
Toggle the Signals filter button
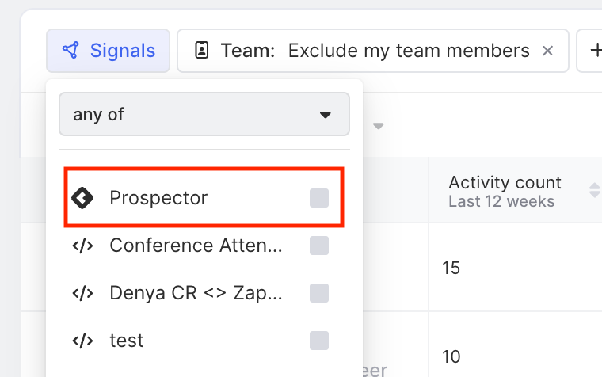click(x=108, y=51)
